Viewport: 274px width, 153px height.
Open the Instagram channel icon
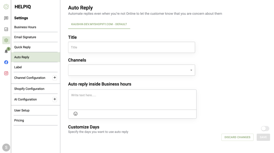coord(6,73)
